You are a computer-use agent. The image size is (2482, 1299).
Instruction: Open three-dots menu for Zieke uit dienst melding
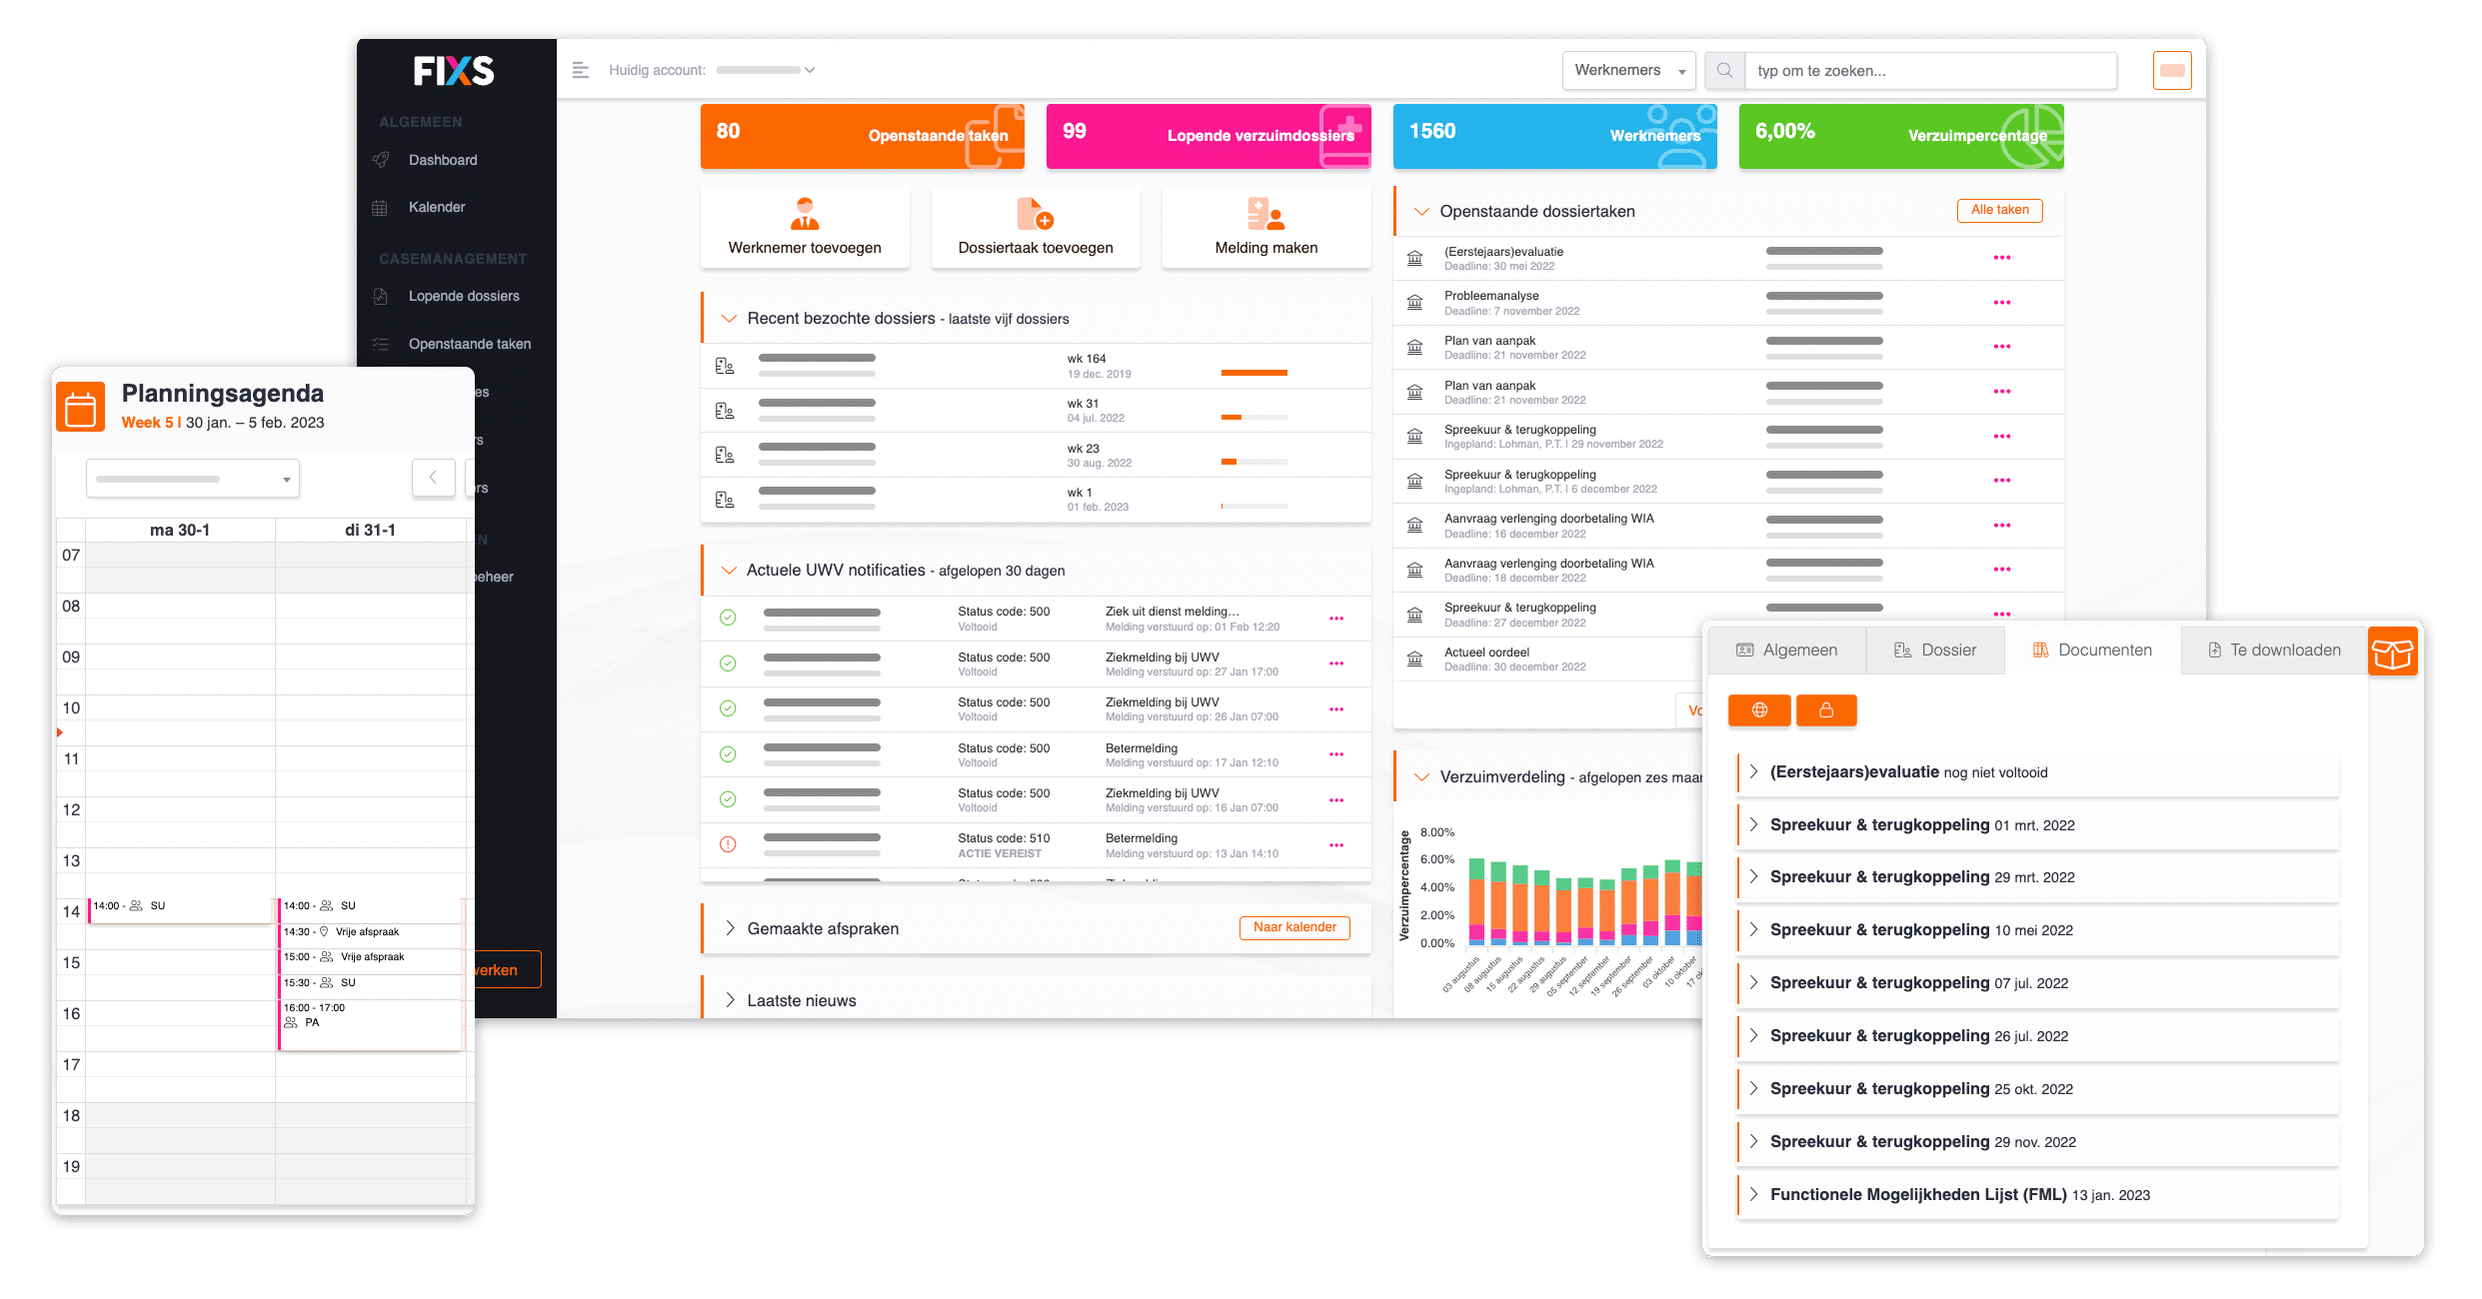(x=1336, y=619)
